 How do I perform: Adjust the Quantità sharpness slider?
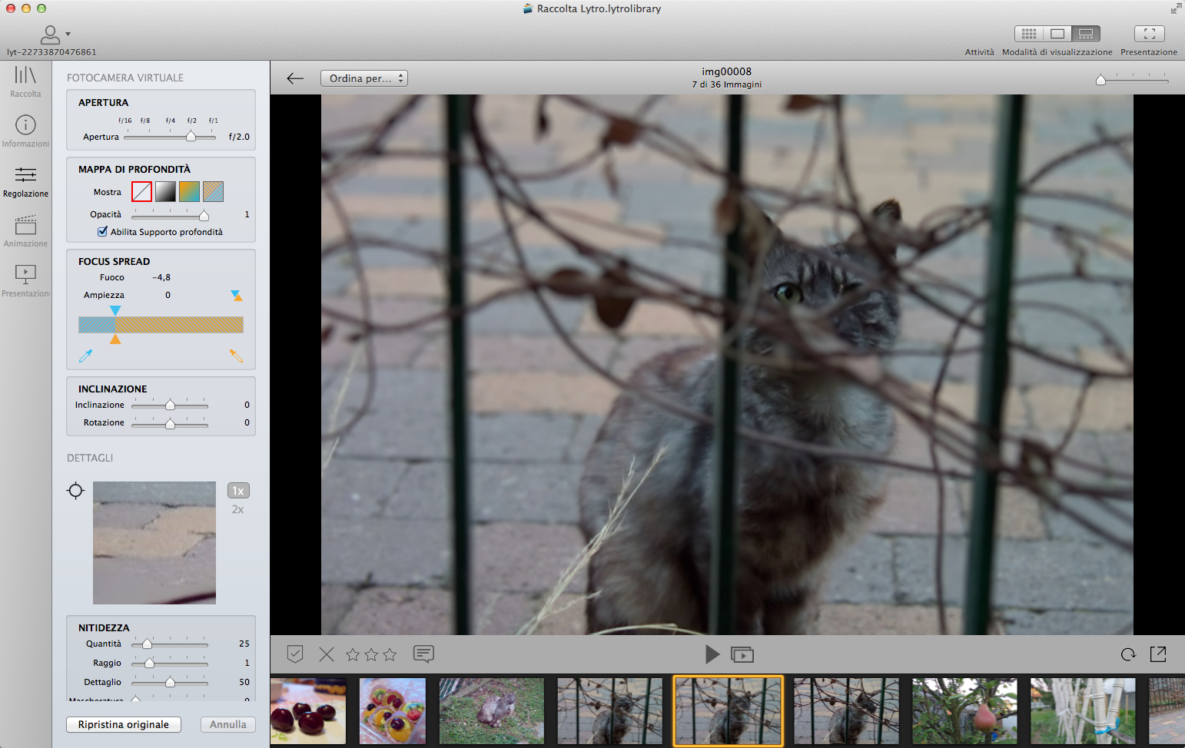click(x=147, y=644)
